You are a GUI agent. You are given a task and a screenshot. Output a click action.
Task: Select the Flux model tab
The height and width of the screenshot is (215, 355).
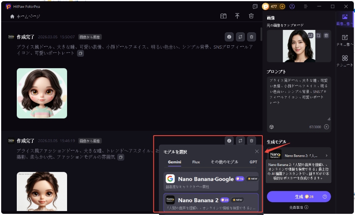tap(196, 162)
